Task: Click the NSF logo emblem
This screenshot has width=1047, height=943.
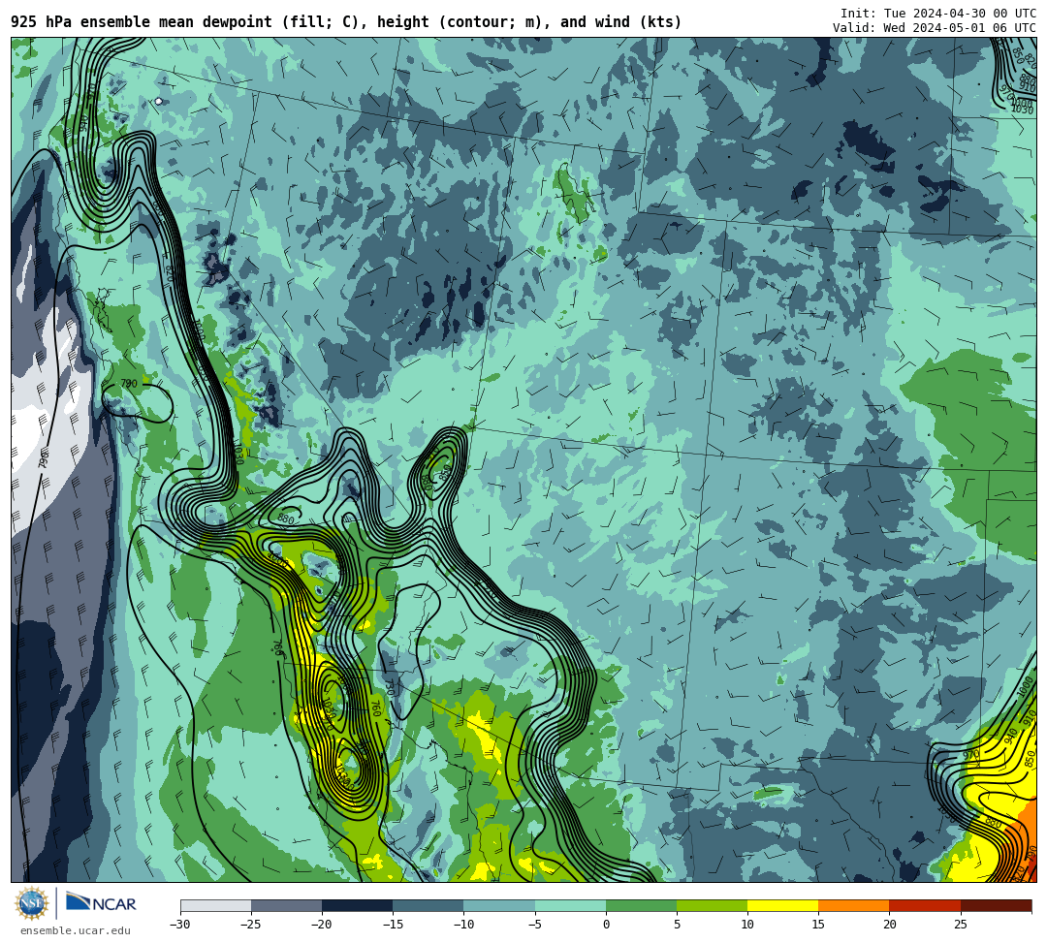Action: pos(32,903)
